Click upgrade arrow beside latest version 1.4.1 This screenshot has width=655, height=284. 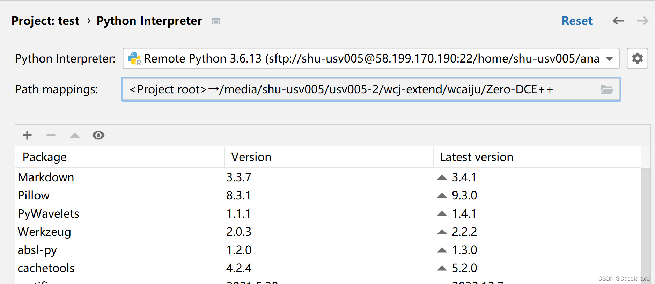pyautogui.click(x=442, y=213)
